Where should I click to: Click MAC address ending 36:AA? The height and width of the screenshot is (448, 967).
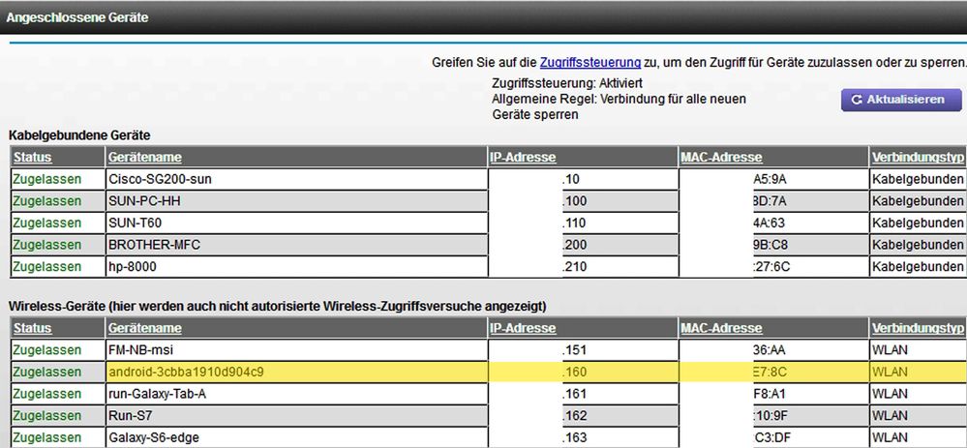770,350
